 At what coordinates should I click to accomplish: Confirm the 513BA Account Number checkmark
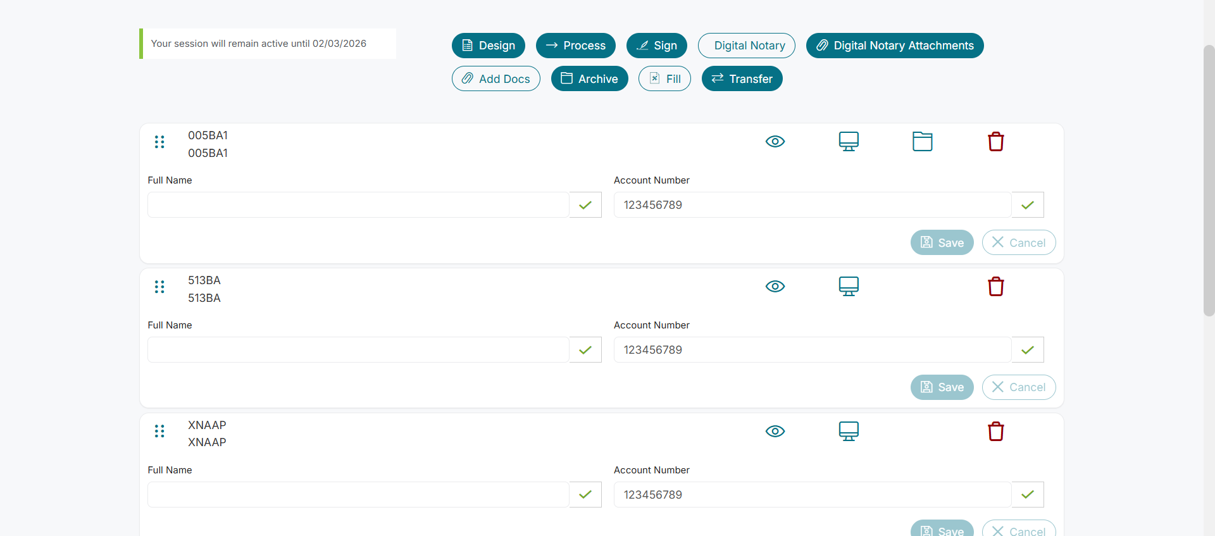(1027, 350)
